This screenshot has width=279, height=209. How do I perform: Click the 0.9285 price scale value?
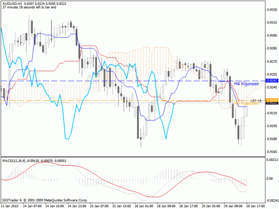coord(272,48)
